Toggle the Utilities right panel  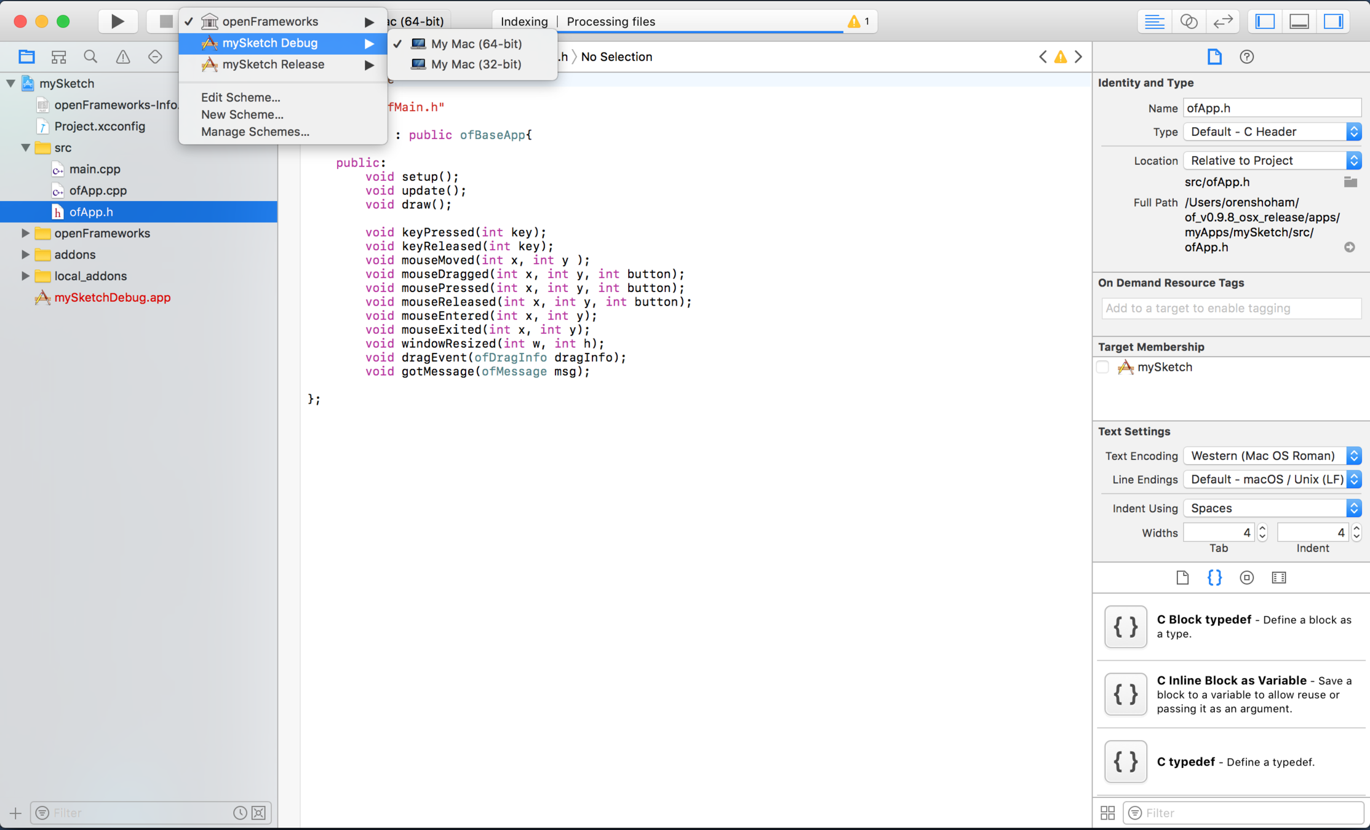1333,22
